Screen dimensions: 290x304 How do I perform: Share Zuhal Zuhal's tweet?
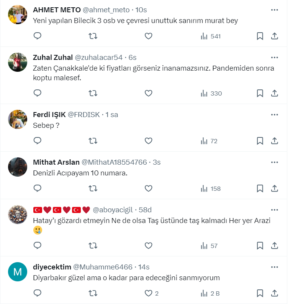click(x=274, y=93)
